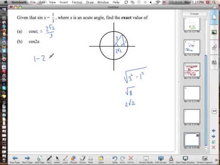
Task: Open the View menu
Action: coord(52,2)
